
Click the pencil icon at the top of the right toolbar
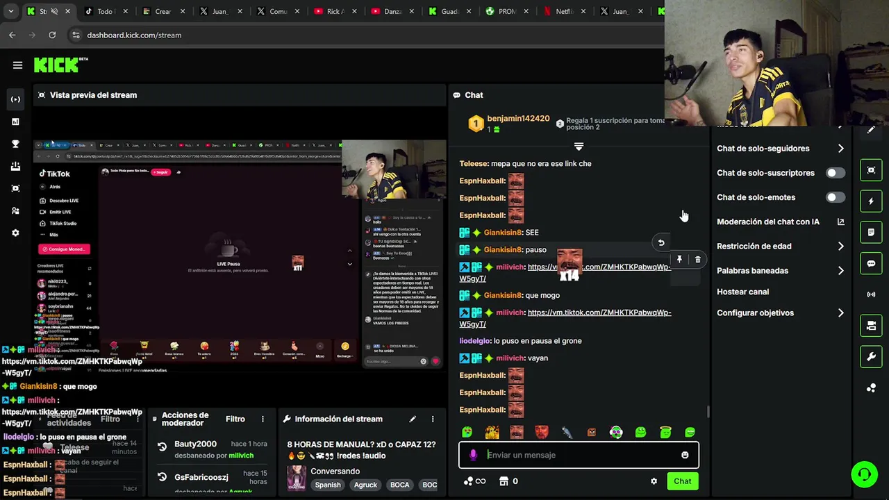coord(871,131)
